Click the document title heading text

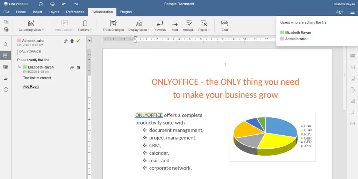225,88
